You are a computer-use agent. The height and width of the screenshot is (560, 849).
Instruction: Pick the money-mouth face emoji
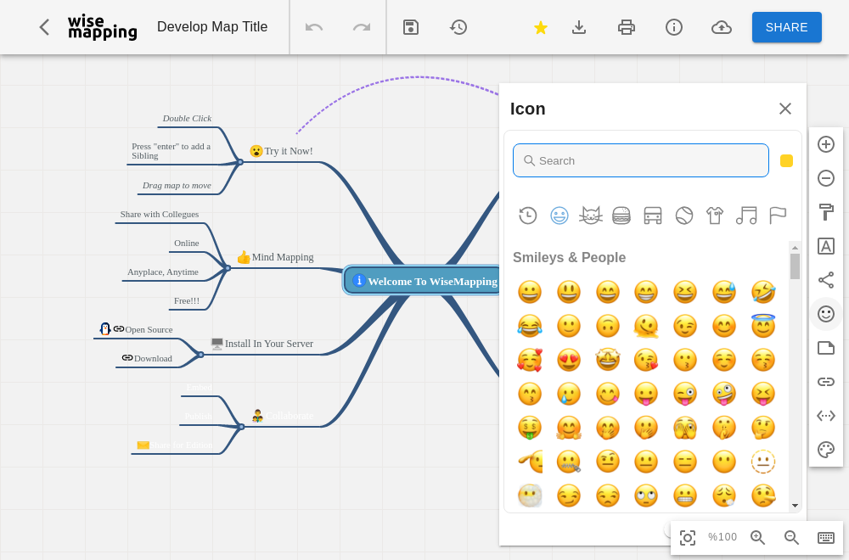tap(530, 428)
